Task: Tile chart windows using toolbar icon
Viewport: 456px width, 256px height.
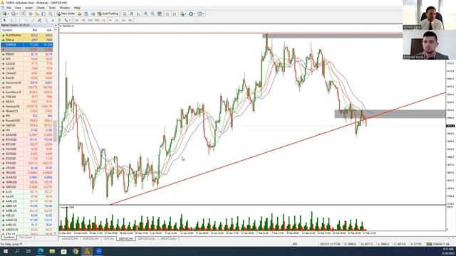Action: pyautogui.click(x=160, y=14)
